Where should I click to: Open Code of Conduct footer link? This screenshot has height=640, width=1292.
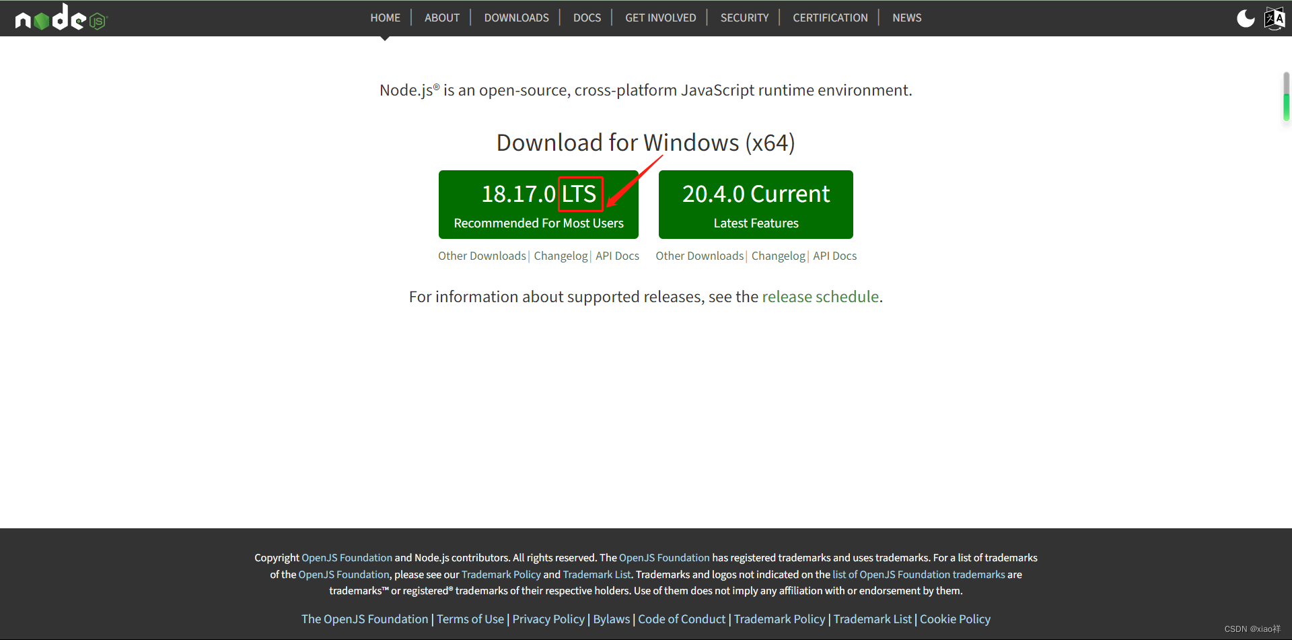pyautogui.click(x=682, y=619)
